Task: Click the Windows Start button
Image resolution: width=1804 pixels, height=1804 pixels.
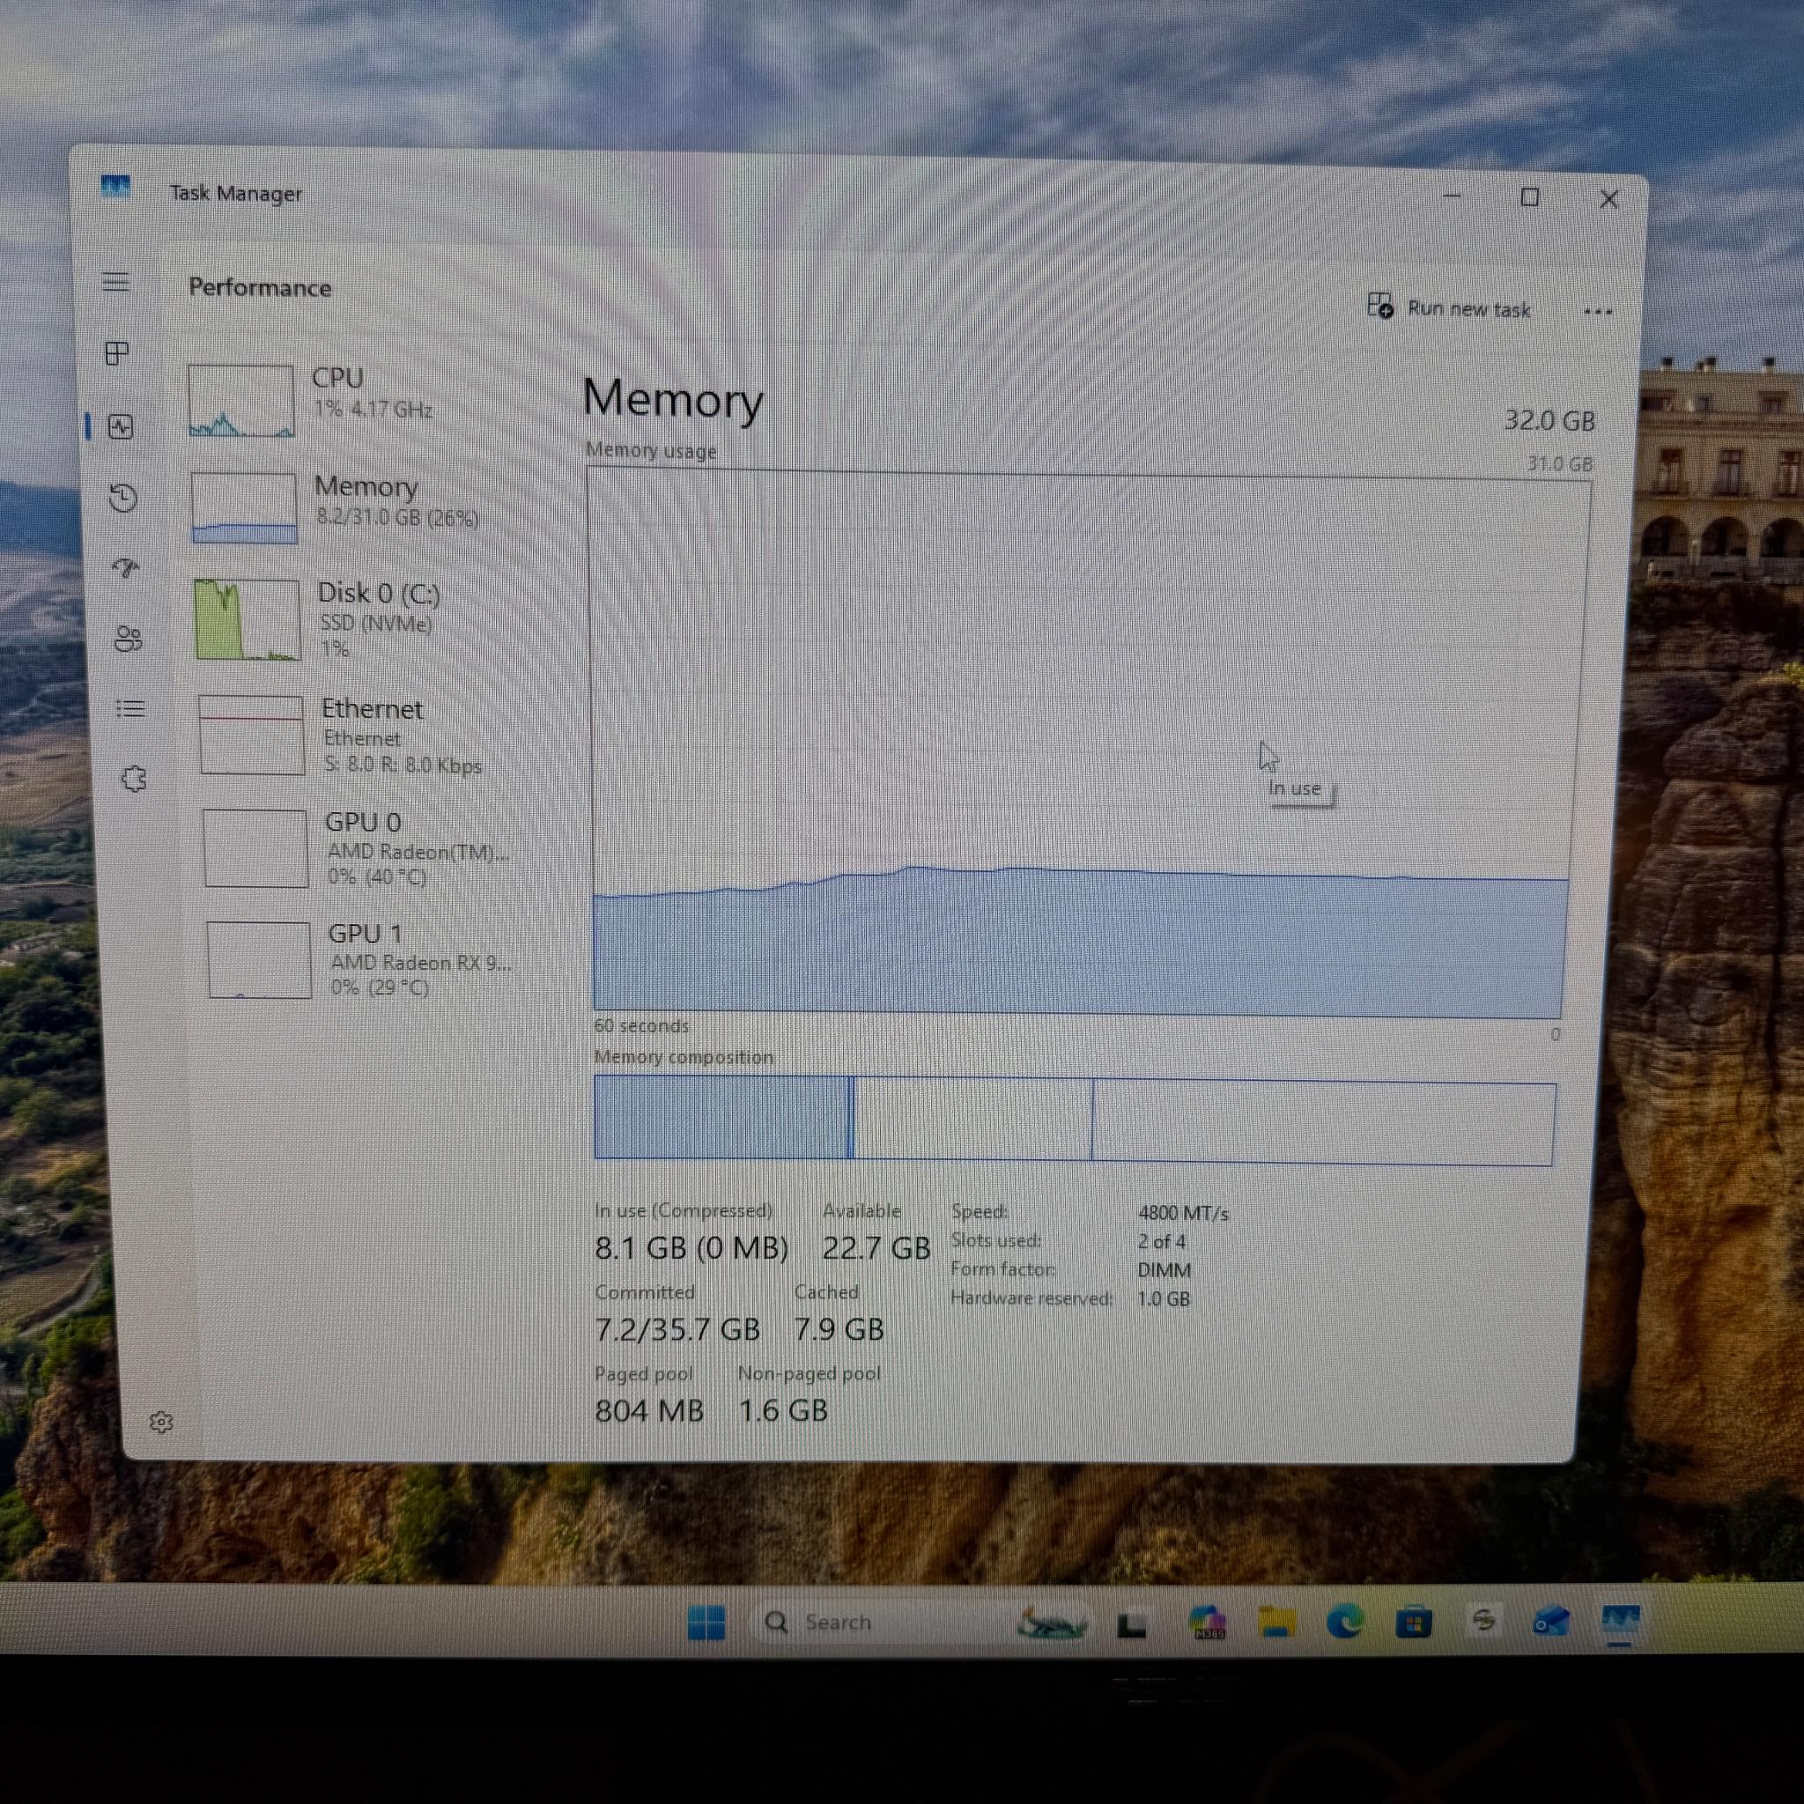Action: click(706, 1623)
